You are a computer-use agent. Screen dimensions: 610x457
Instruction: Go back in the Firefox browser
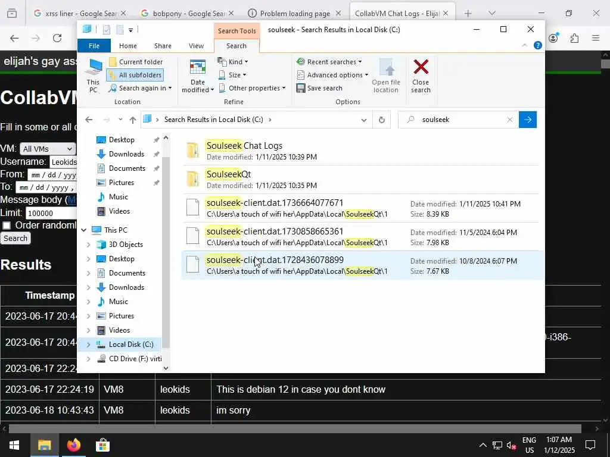pos(14,38)
